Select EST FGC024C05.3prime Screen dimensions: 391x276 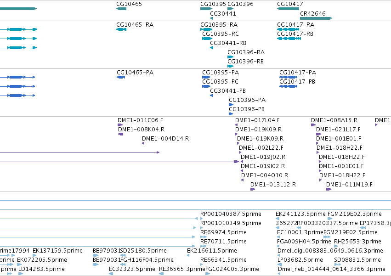click(x=232, y=269)
